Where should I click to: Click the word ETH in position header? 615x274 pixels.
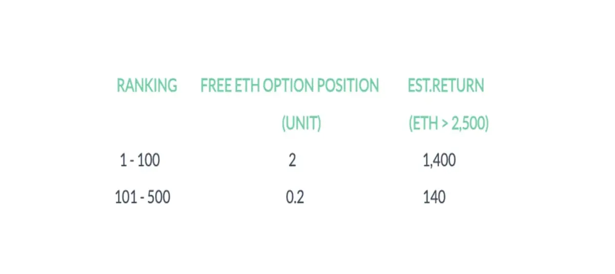click(x=248, y=85)
